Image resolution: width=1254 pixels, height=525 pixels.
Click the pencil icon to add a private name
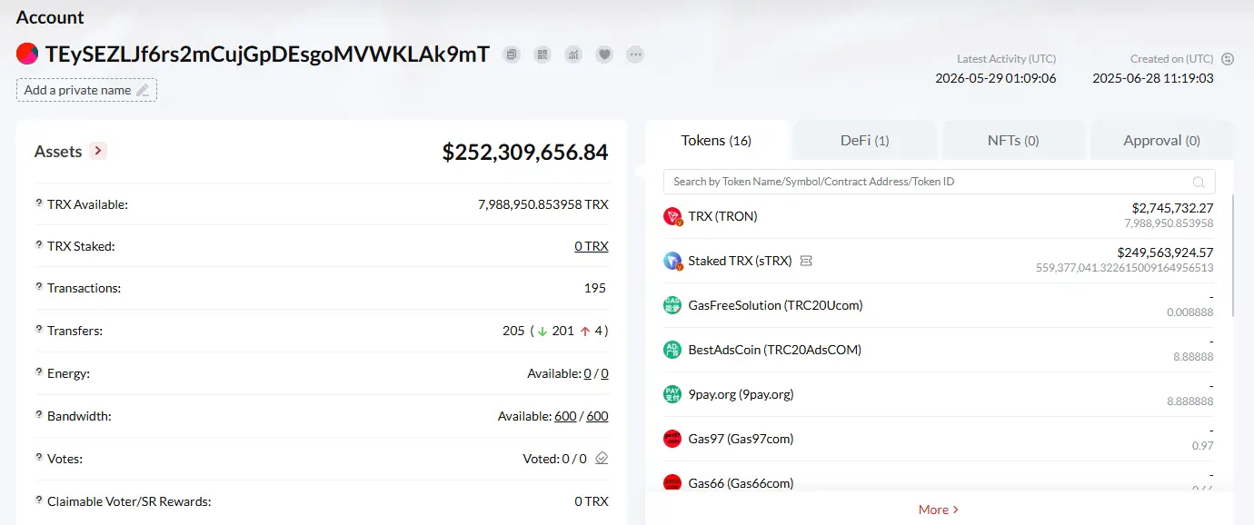143,90
